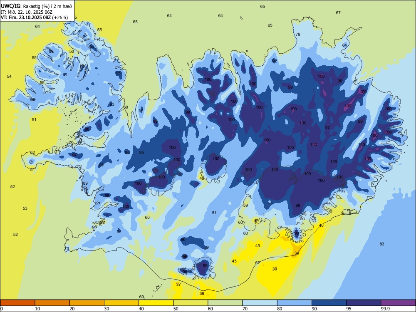Viewport: 416px width, 312px height.
Task: Click the '0' label at the legend start
Action: 2,309
